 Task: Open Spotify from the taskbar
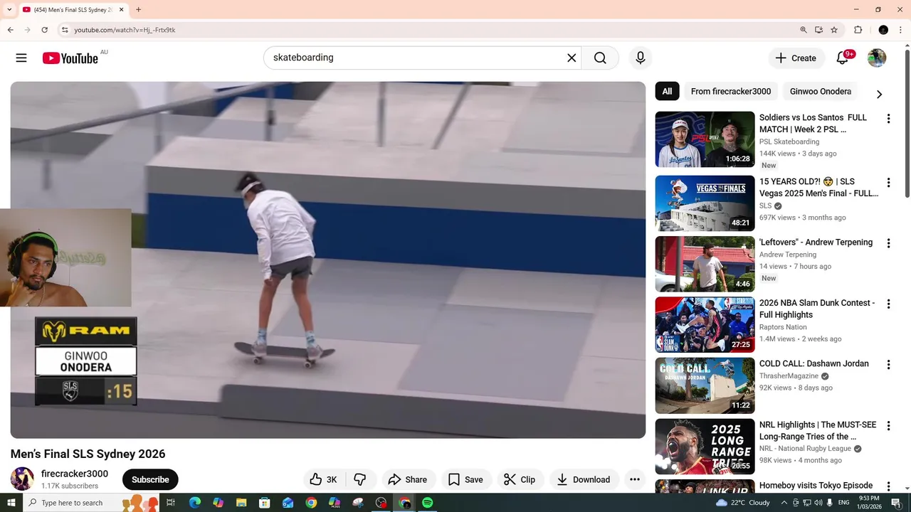pyautogui.click(x=427, y=503)
